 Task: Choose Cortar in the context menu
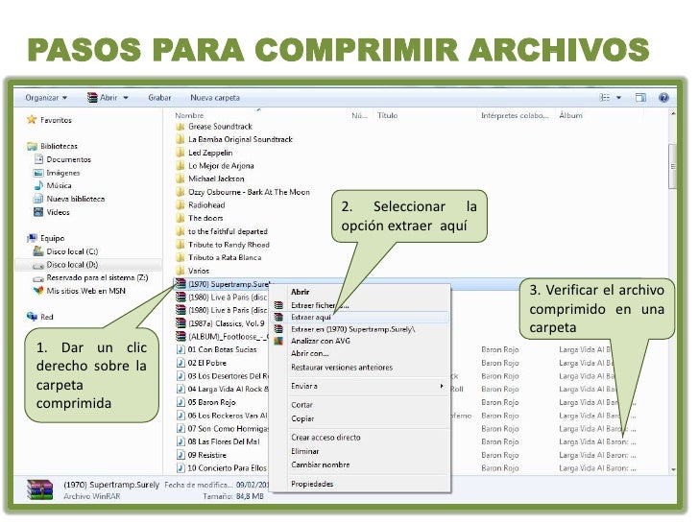[301, 405]
